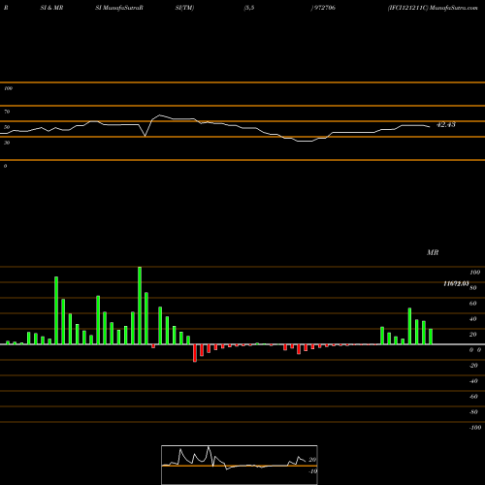Click the MR axis label -40

point(473,381)
